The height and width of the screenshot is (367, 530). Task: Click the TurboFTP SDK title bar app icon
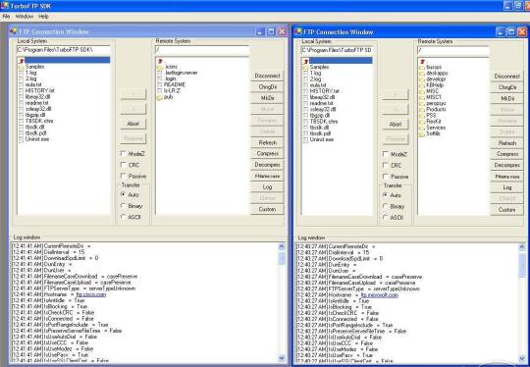click(5, 6)
